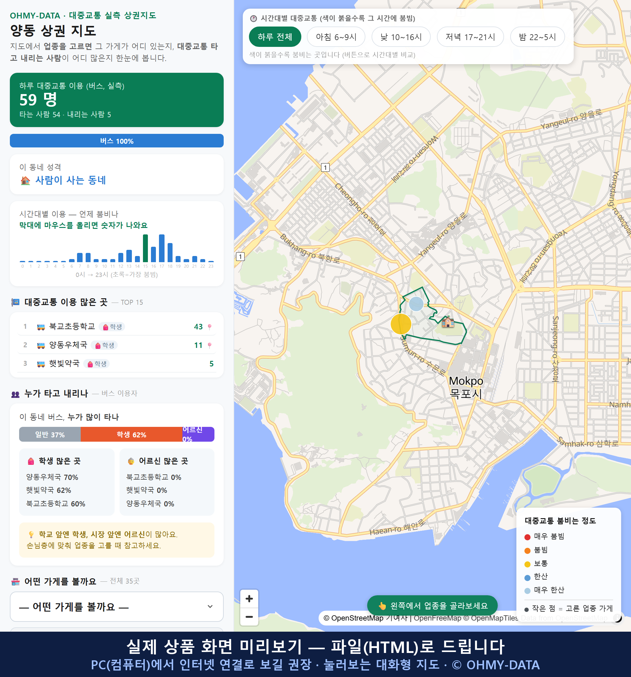
Task: Click the 붐빔 orange legend dot
Action: coord(527,551)
